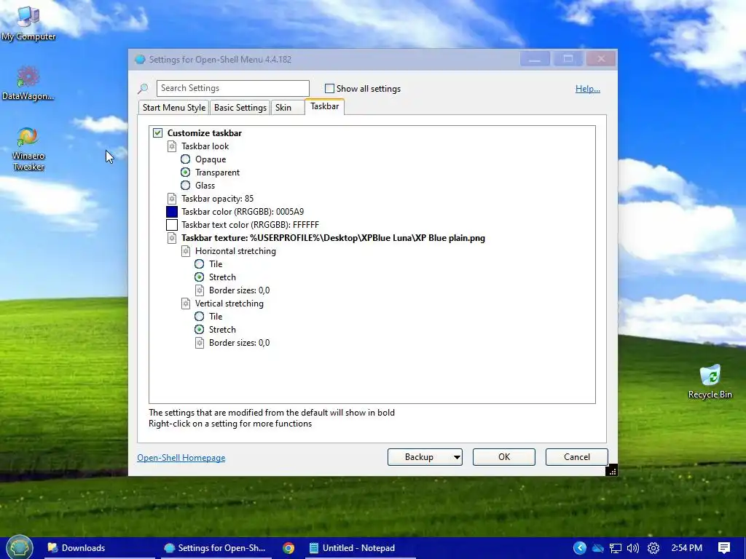This screenshot has height=559, width=746.
Task: Select Border sizes under Horizontal stretching
Action: pos(239,290)
